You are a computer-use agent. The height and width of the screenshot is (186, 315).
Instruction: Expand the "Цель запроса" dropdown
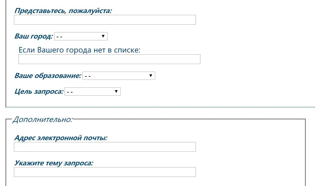tap(92, 92)
